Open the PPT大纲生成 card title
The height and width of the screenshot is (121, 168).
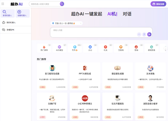tap(85, 74)
